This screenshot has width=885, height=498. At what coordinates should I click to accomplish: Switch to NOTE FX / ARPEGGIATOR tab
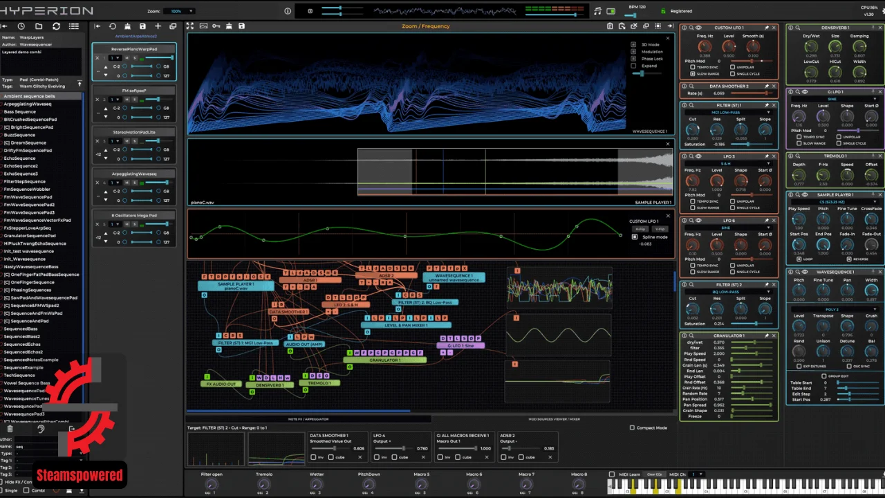pos(308,419)
